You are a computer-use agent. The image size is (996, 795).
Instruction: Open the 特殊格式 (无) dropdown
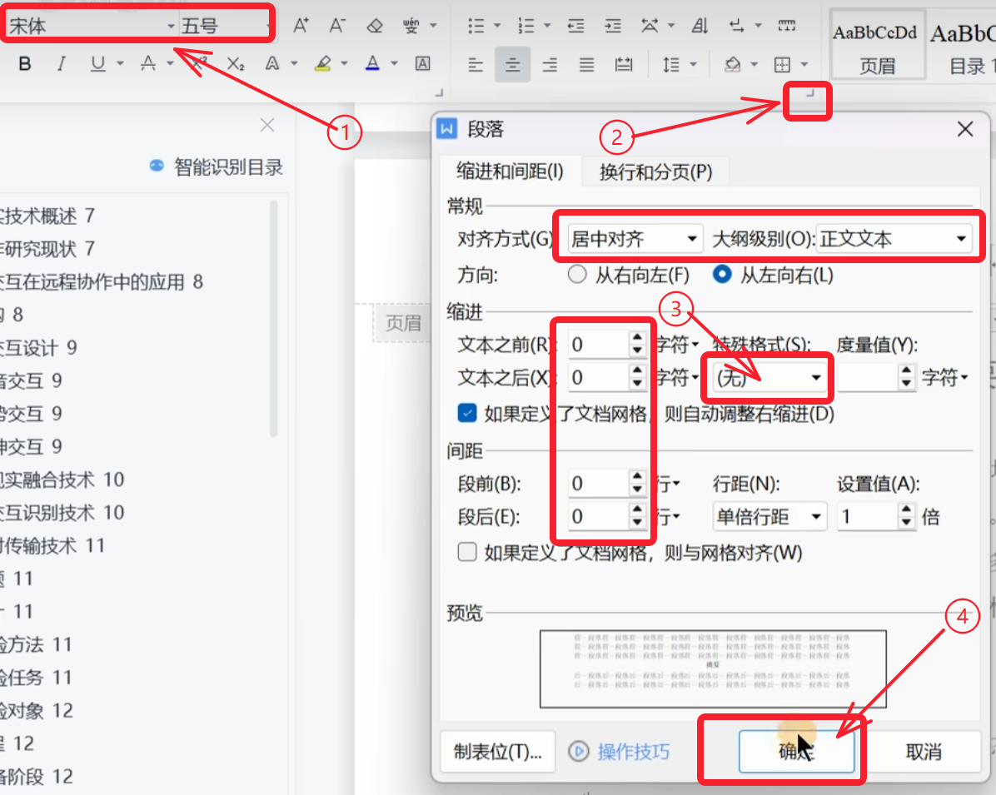pyautogui.click(x=769, y=378)
